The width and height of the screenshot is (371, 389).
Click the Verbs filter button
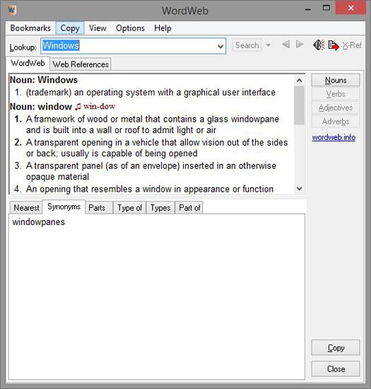pos(336,94)
